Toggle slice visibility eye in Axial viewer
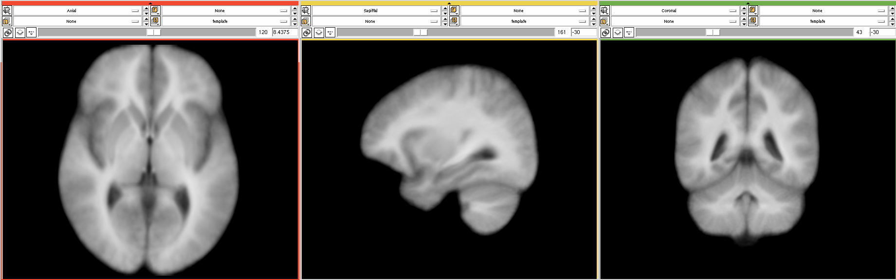Screen dimensions: 896x280 coord(20,33)
